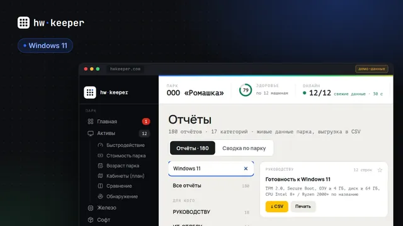Click the red notification badge on Главная
This screenshot has height=226, width=403.
[146, 121]
